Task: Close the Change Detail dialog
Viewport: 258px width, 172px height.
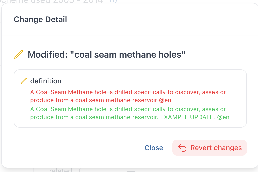Action: coord(154,148)
